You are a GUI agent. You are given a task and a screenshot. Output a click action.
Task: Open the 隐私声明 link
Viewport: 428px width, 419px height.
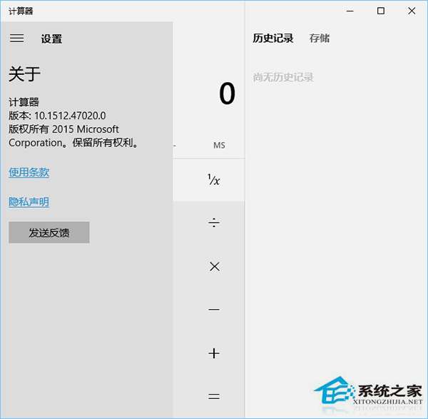click(29, 202)
